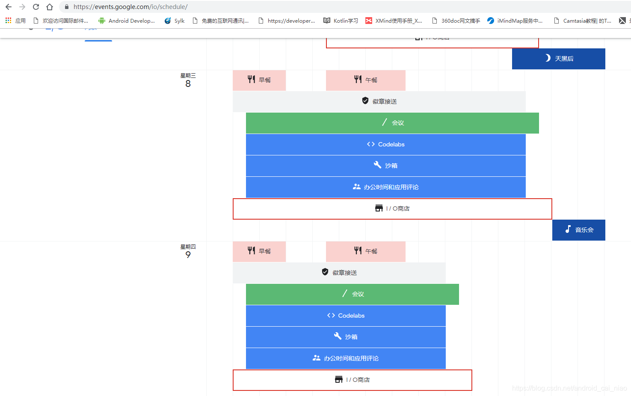
Task: Click Wednesday Codelabs code brackets icon
Action: [x=371, y=144]
